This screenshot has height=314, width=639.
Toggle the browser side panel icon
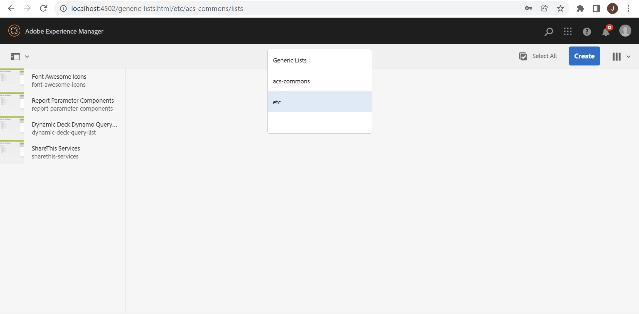[596, 8]
